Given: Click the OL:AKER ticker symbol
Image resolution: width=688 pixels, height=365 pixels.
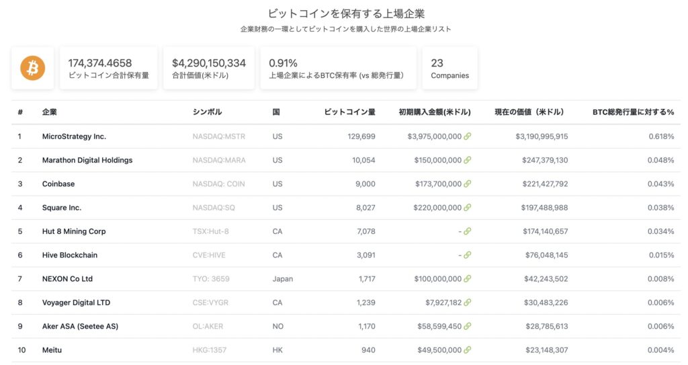Looking at the screenshot, I should [x=208, y=326].
